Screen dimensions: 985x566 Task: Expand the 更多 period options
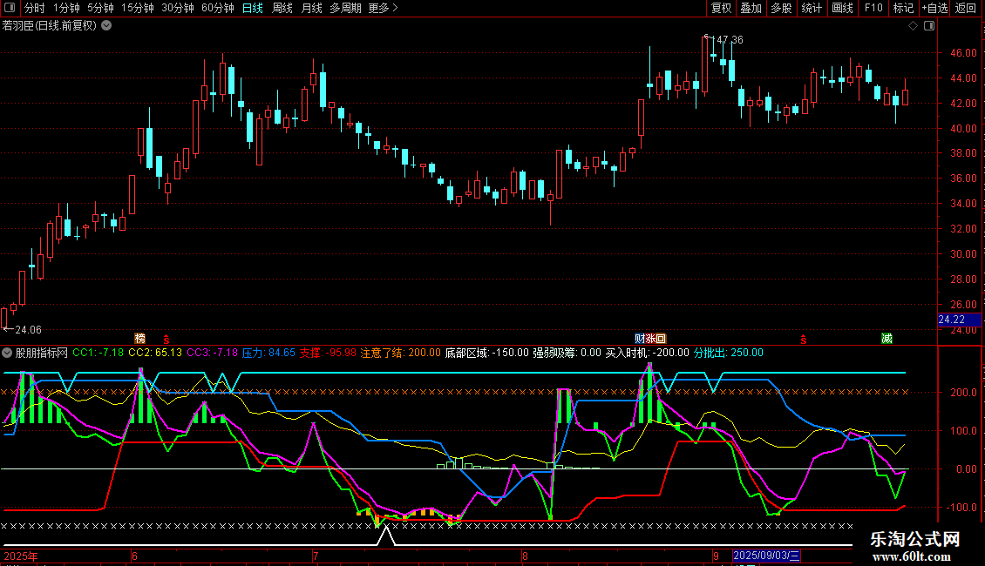(383, 8)
